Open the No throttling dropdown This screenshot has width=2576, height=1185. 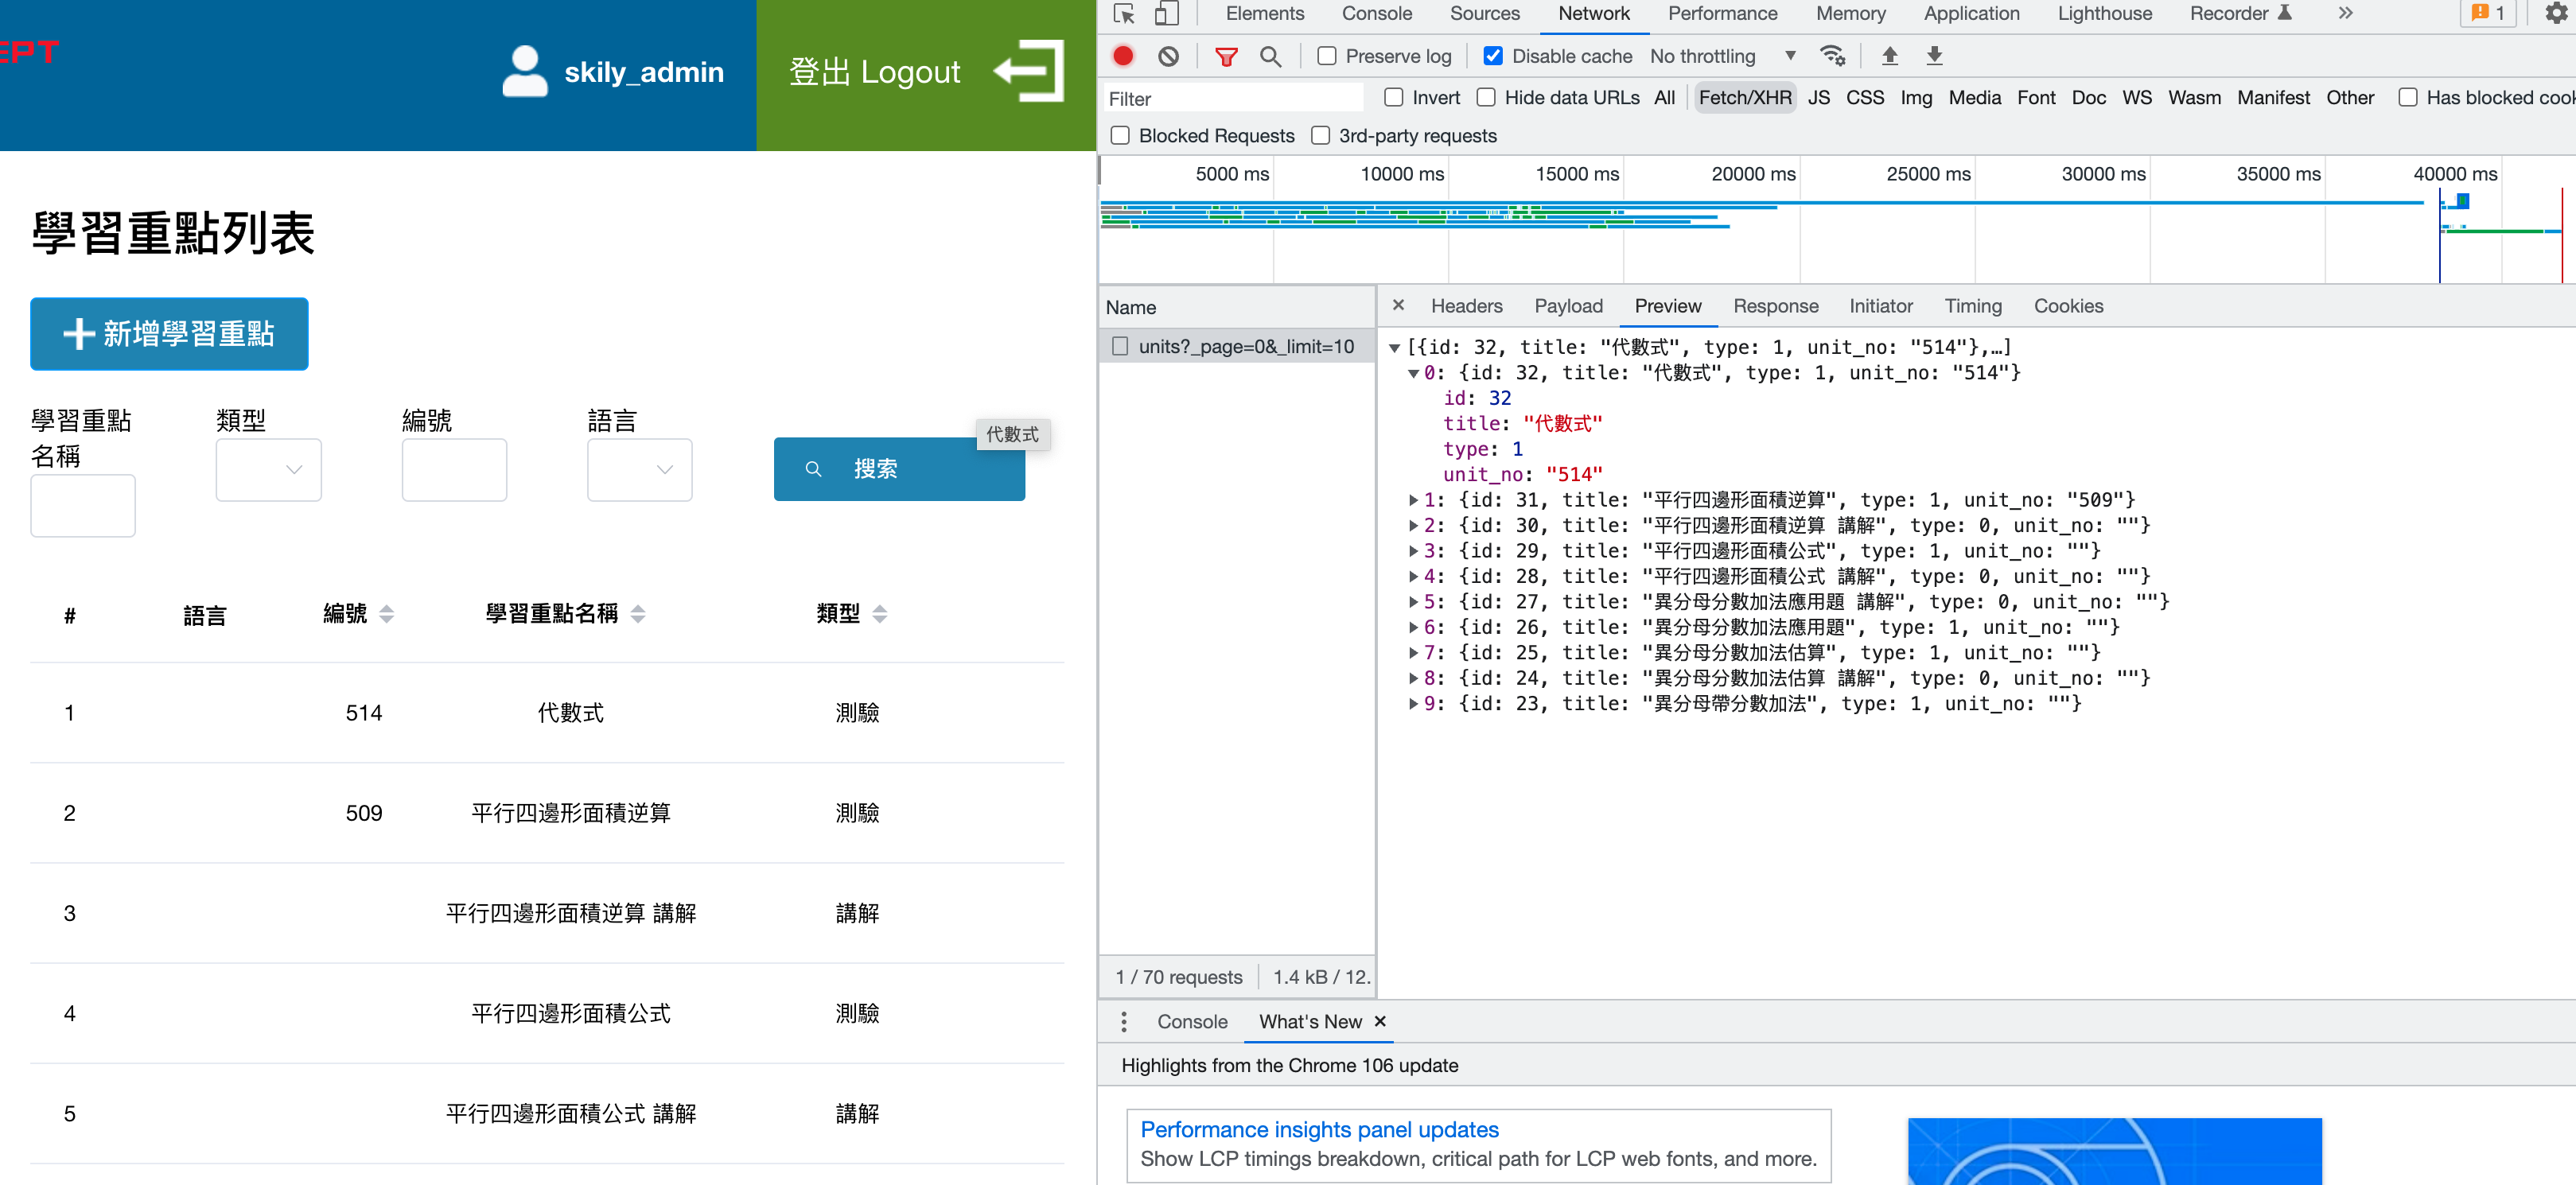point(1722,56)
